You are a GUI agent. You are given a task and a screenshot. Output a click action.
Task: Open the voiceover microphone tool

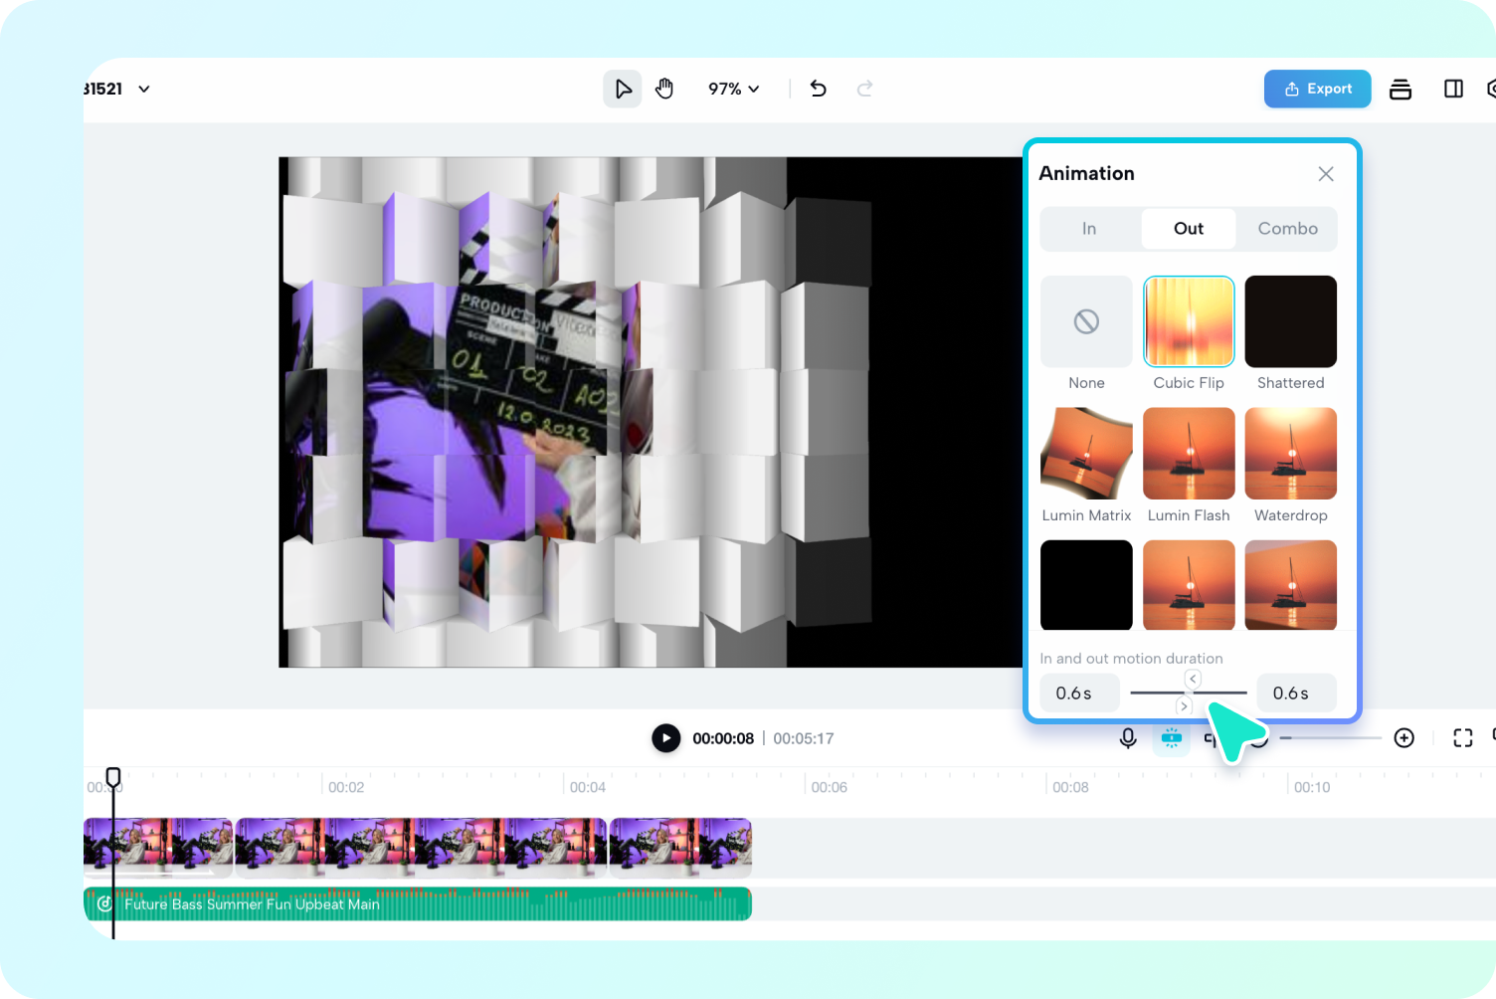click(1128, 737)
